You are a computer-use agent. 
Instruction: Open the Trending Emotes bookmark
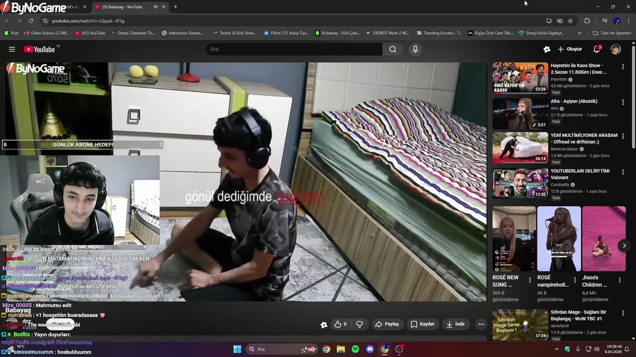coord(439,33)
